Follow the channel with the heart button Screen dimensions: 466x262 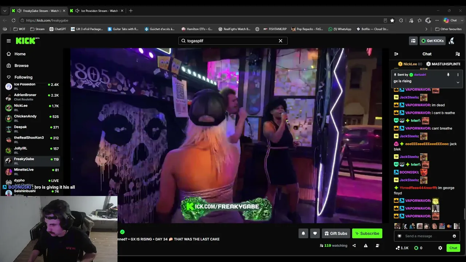315,233
